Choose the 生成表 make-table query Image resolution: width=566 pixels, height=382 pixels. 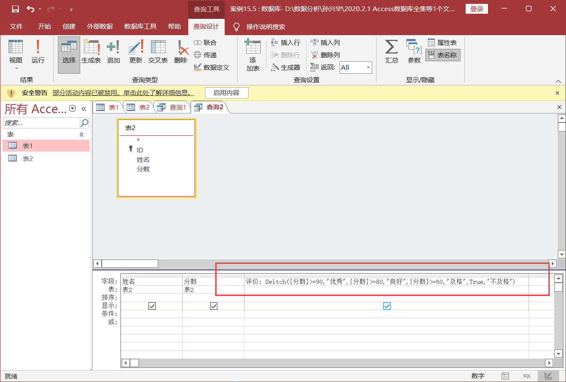click(91, 51)
